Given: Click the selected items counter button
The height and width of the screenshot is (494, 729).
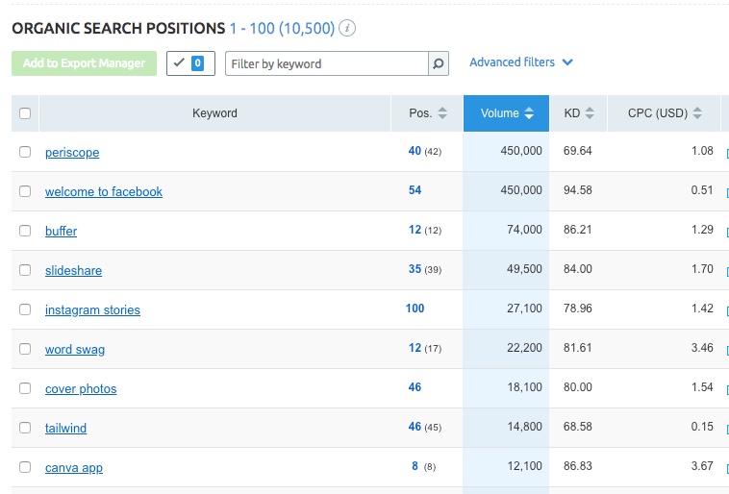Looking at the screenshot, I should point(190,63).
